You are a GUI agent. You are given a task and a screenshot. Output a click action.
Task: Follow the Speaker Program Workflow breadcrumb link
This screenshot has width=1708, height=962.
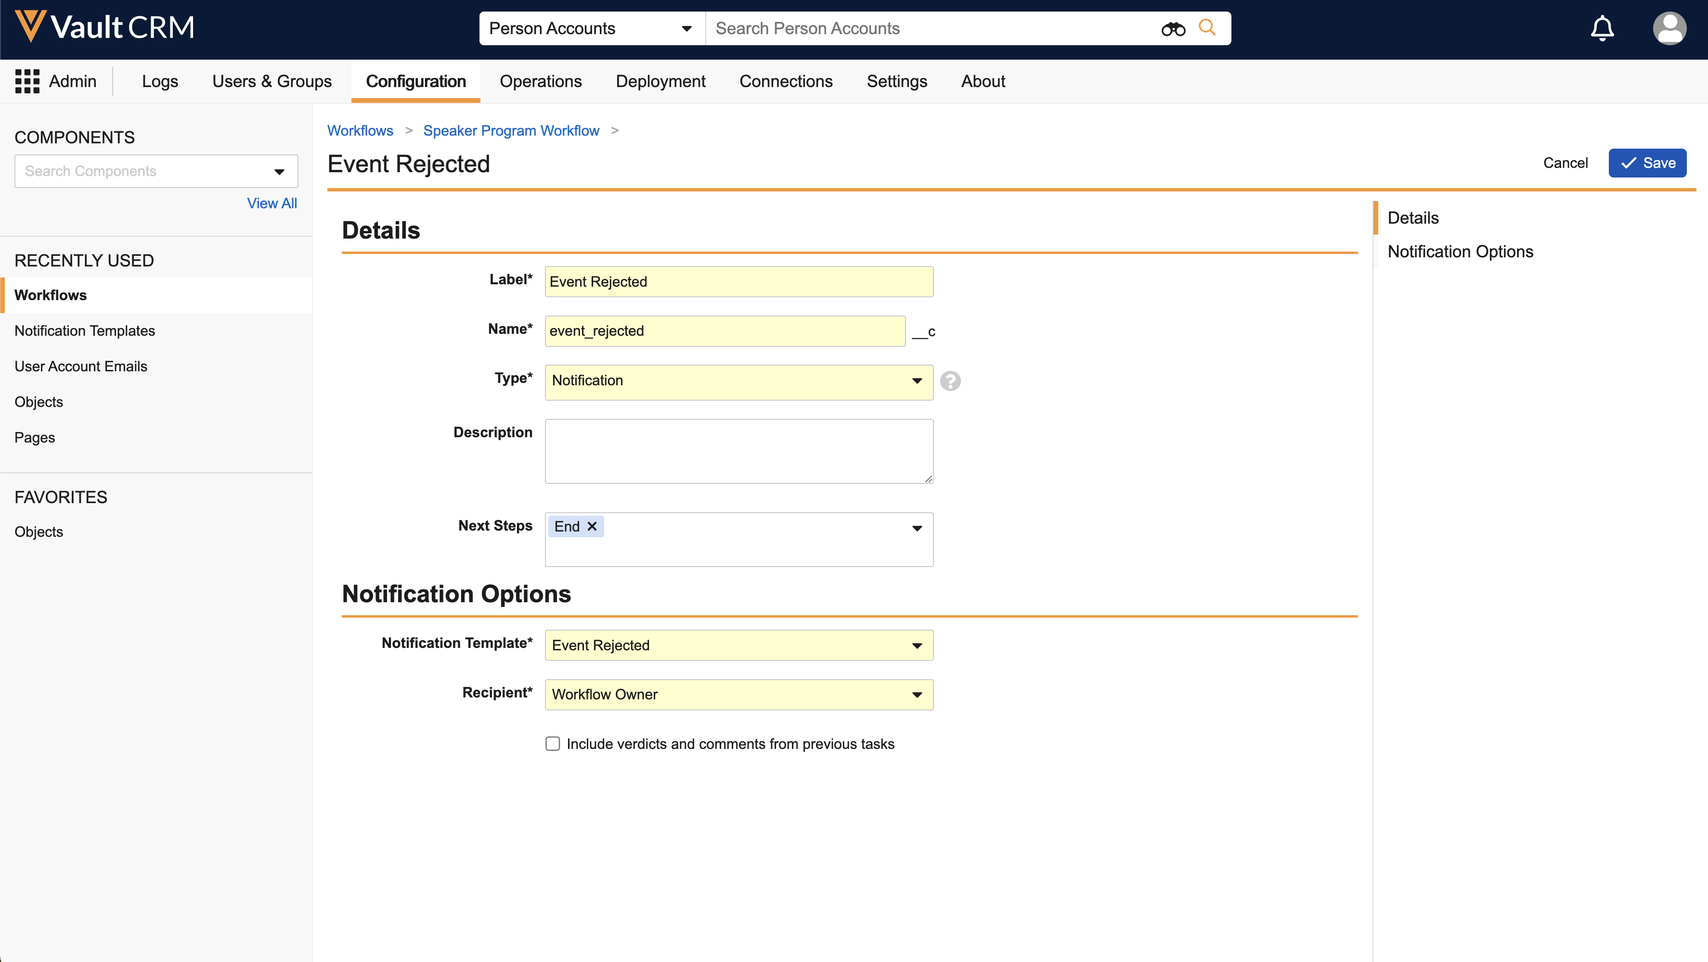(511, 130)
